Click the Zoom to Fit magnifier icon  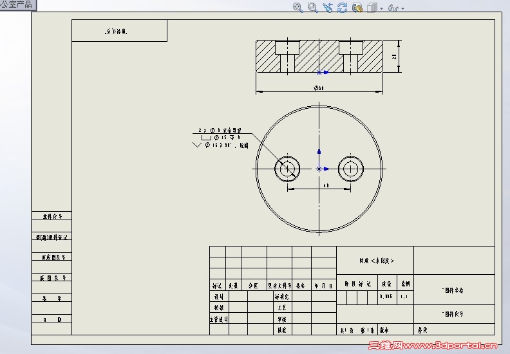297,8
